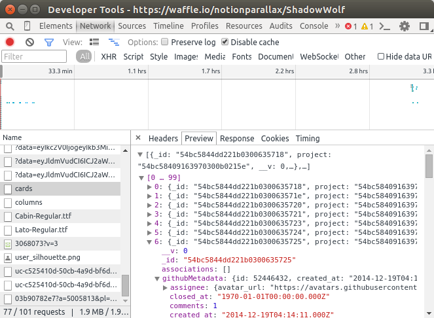This screenshot has width=434, height=318.
Task: Click the preview pane vertical scrollbar
Action: coord(429,167)
